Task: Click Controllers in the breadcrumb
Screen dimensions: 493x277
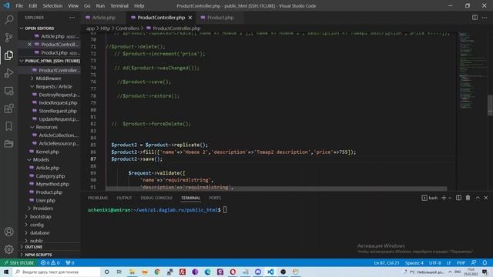Action: point(127,28)
